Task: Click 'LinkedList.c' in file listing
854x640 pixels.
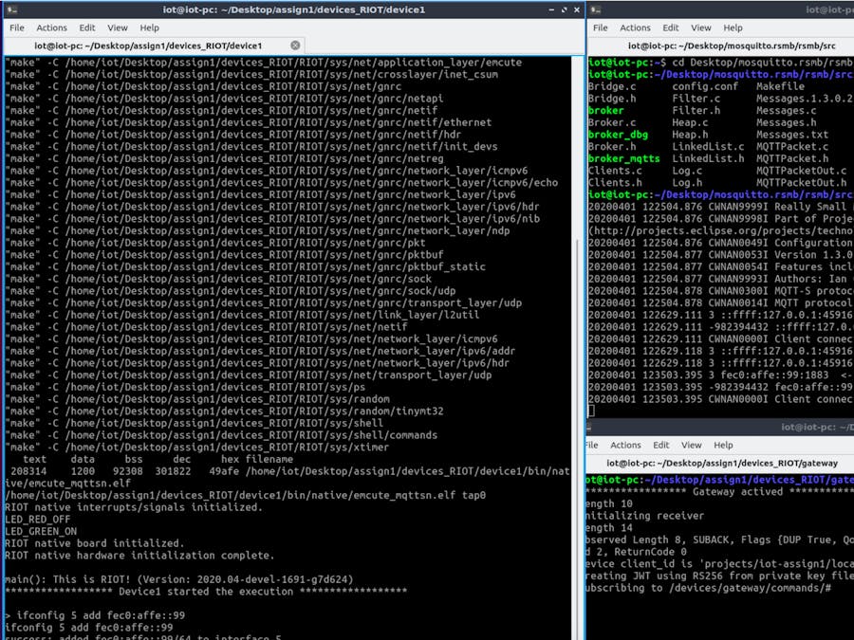Action: click(708, 146)
